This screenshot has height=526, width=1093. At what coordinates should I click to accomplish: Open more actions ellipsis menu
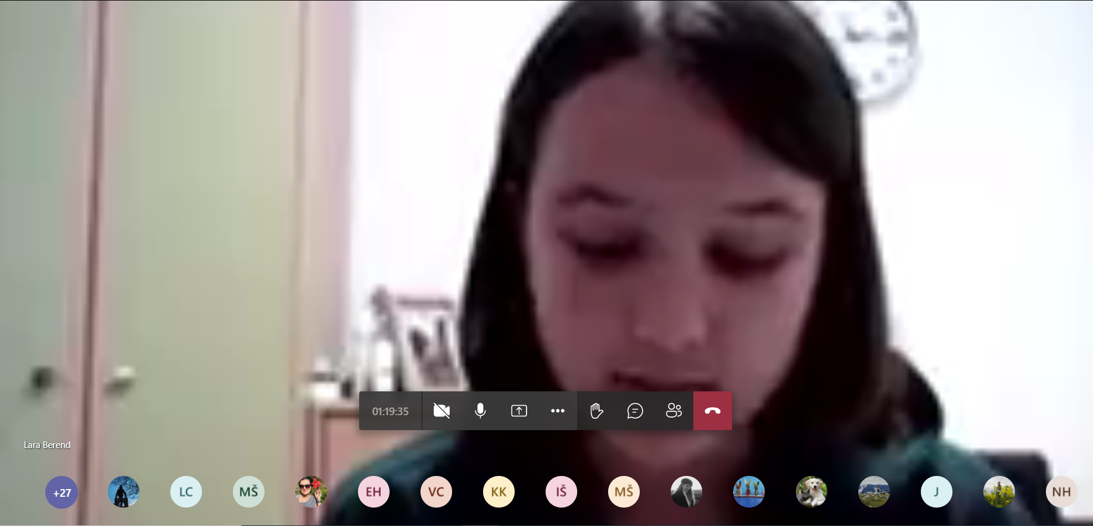(x=558, y=411)
